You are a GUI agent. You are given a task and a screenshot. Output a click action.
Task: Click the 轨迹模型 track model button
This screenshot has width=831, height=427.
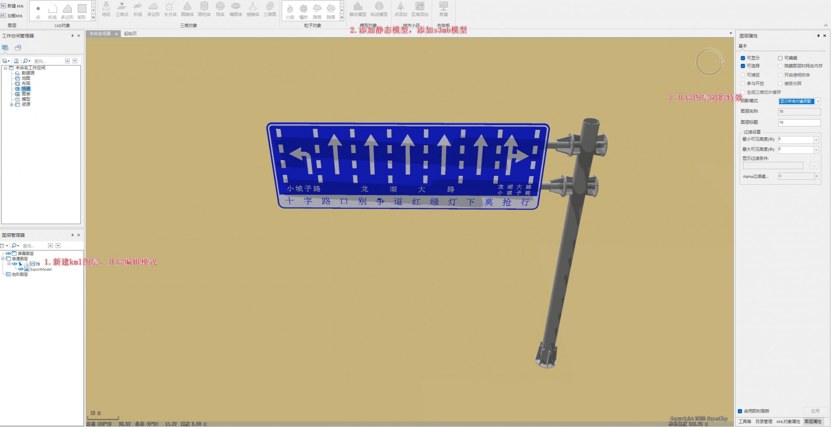(x=379, y=9)
